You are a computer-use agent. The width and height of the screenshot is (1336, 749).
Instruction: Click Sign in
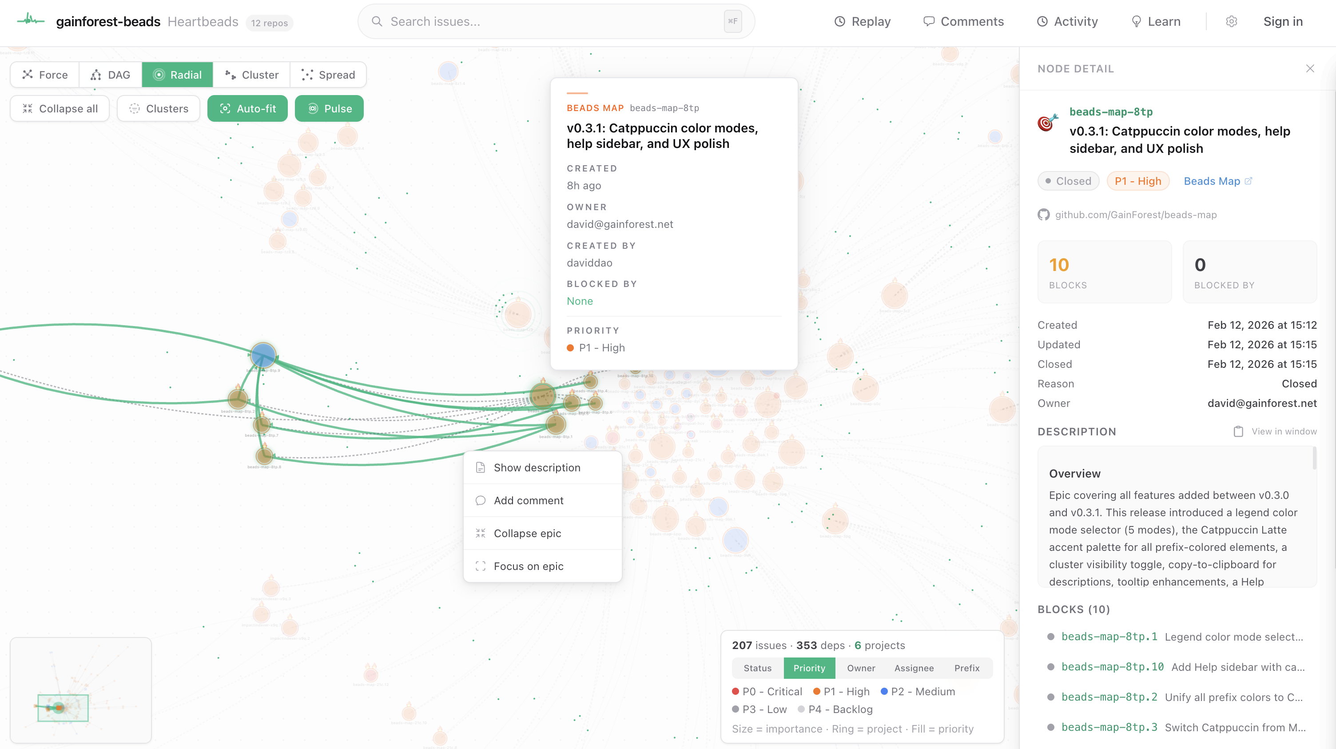click(x=1283, y=21)
